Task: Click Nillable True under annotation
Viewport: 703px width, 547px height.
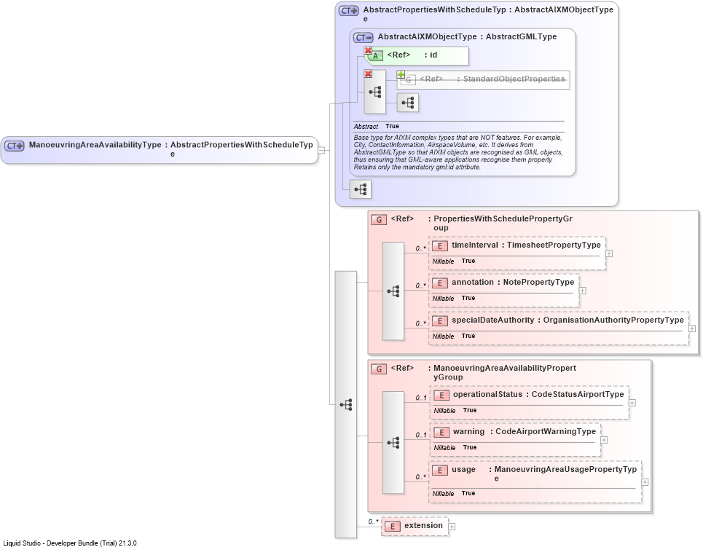Action: pyautogui.click(x=454, y=298)
